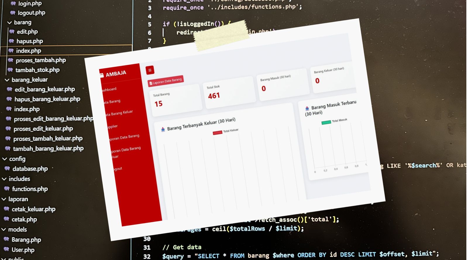Click the PHP icon beside cetak.php
The height and width of the screenshot is (260, 468).
click(6, 219)
